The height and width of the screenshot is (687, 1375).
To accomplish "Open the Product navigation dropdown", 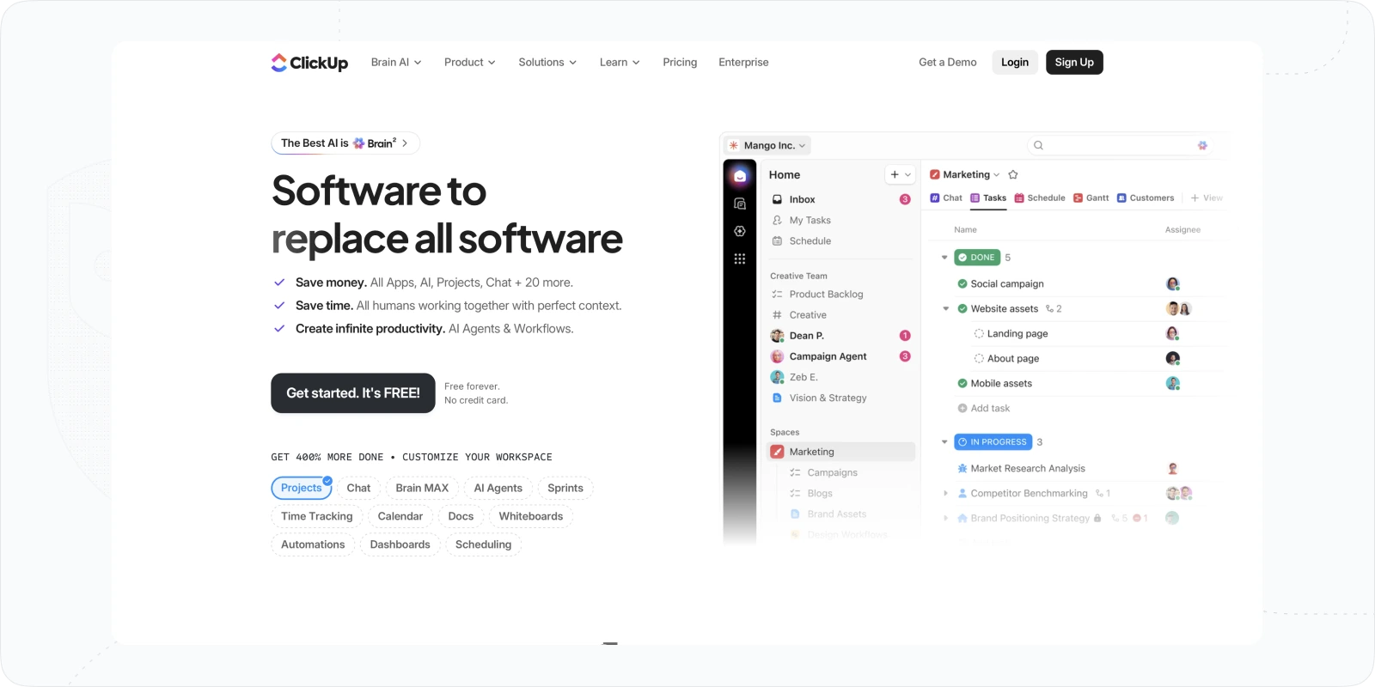I will (470, 63).
